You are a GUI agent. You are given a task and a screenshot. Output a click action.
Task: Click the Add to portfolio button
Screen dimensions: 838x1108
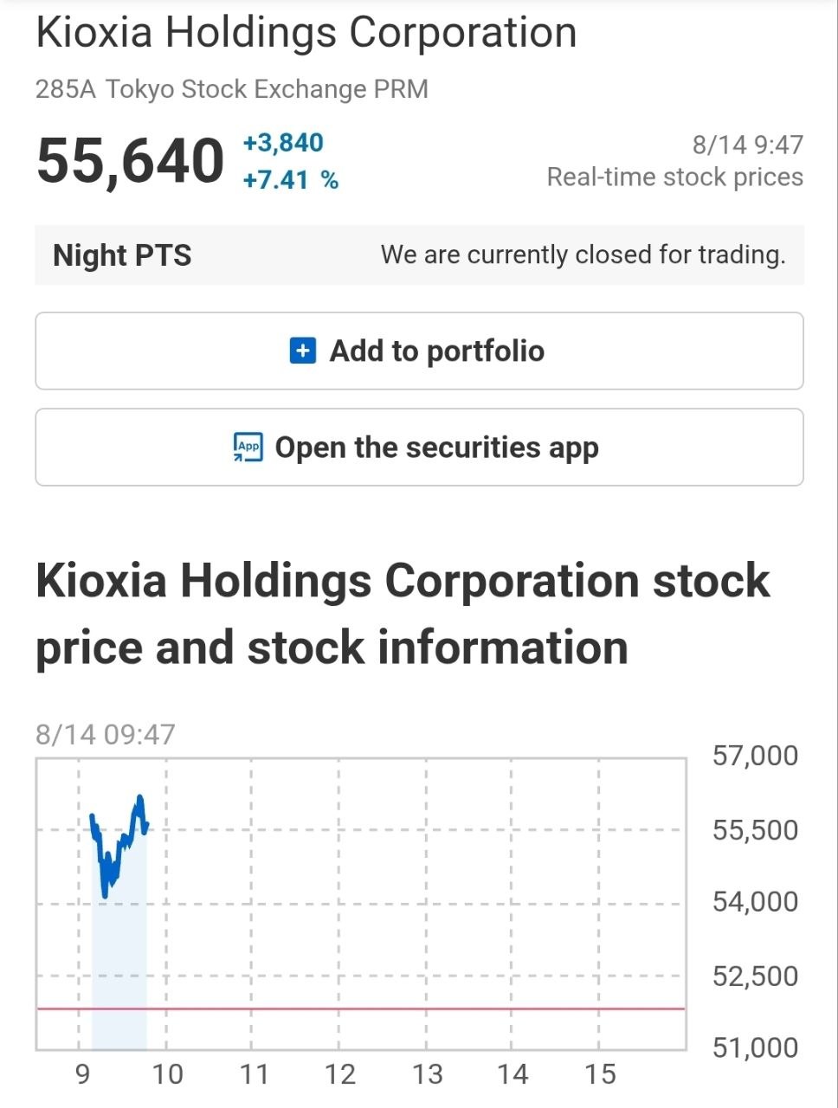(419, 351)
